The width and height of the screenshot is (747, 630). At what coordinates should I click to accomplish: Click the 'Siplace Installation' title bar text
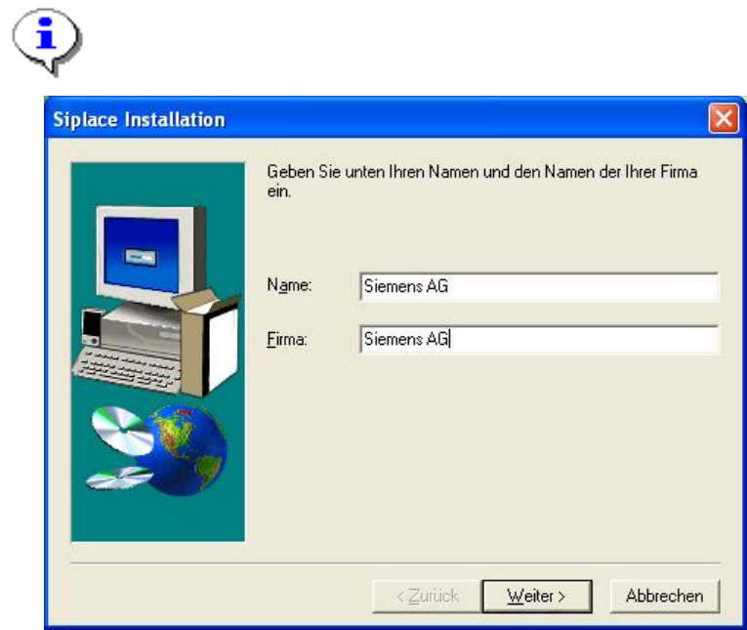(x=139, y=119)
